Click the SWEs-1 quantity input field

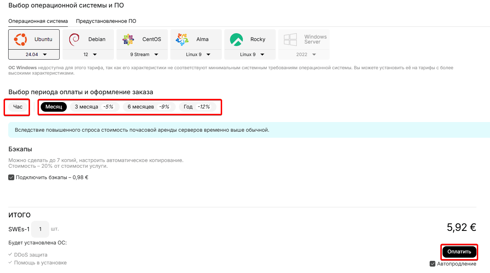[x=40, y=229]
